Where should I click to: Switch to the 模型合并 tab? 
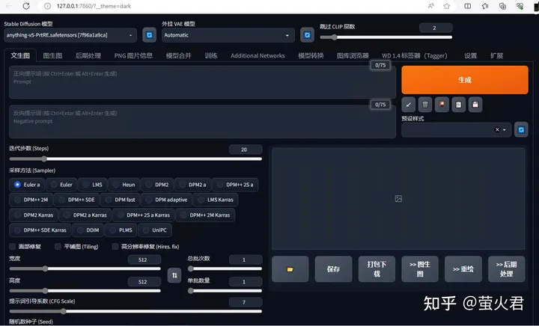[178, 55]
